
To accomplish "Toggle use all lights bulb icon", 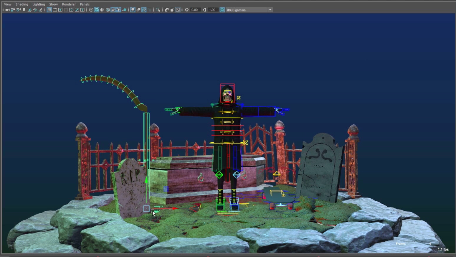I will click(119, 10).
